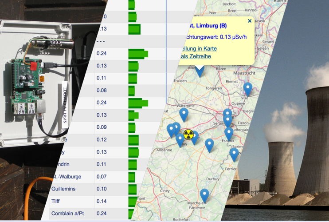Select the map marker near Marche-en-Famenne
This screenshot has height=222, width=329.
tap(204, 194)
